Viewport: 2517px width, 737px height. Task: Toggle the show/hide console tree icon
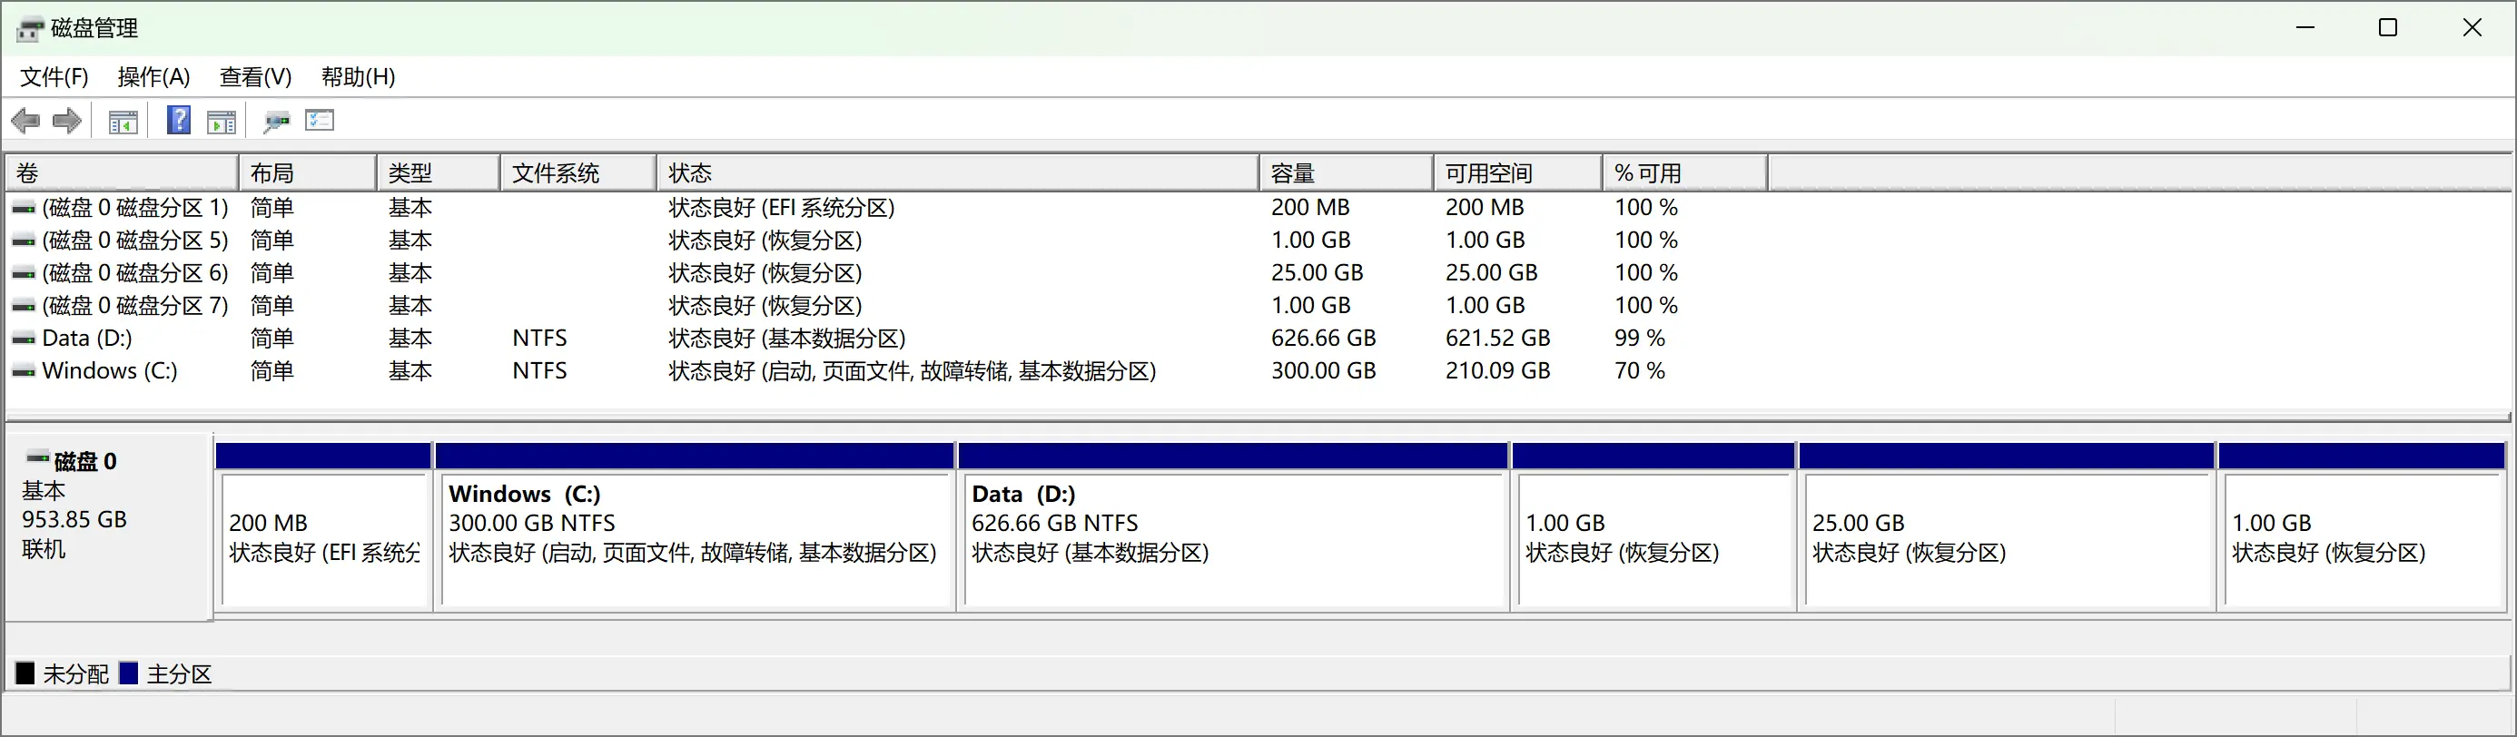point(123,122)
